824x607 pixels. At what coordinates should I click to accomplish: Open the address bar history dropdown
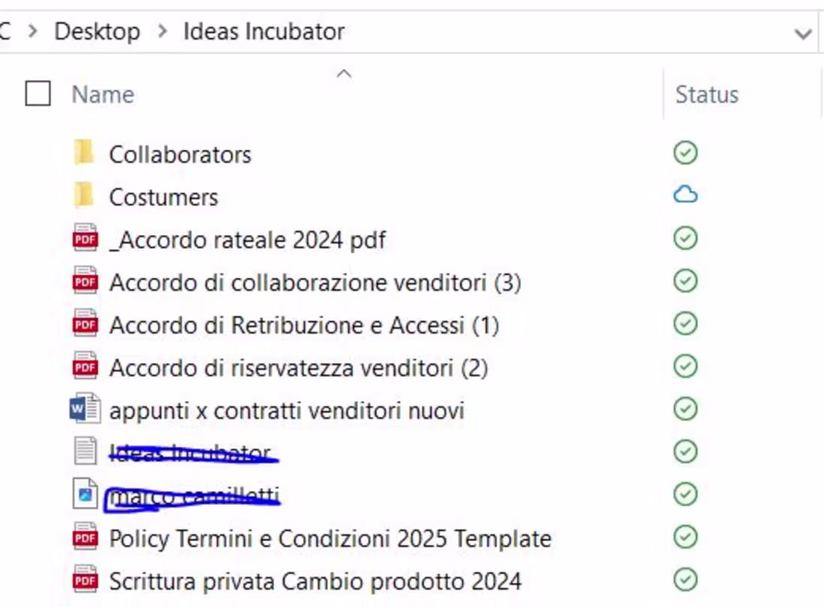803,33
